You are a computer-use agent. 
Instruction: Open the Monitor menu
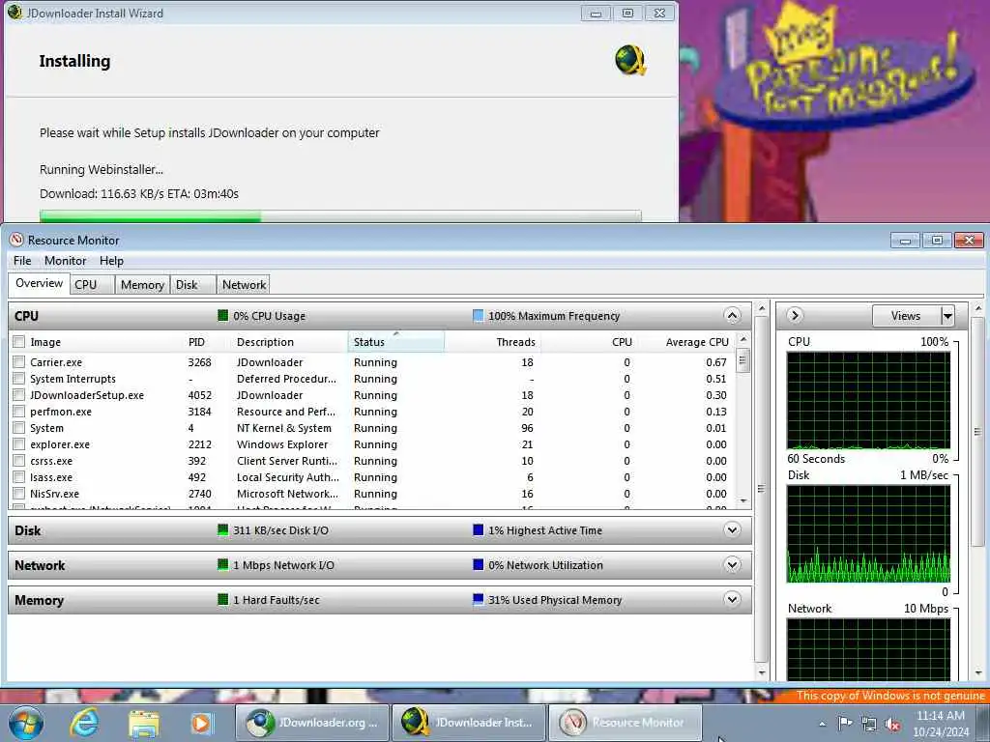[x=65, y=261]
